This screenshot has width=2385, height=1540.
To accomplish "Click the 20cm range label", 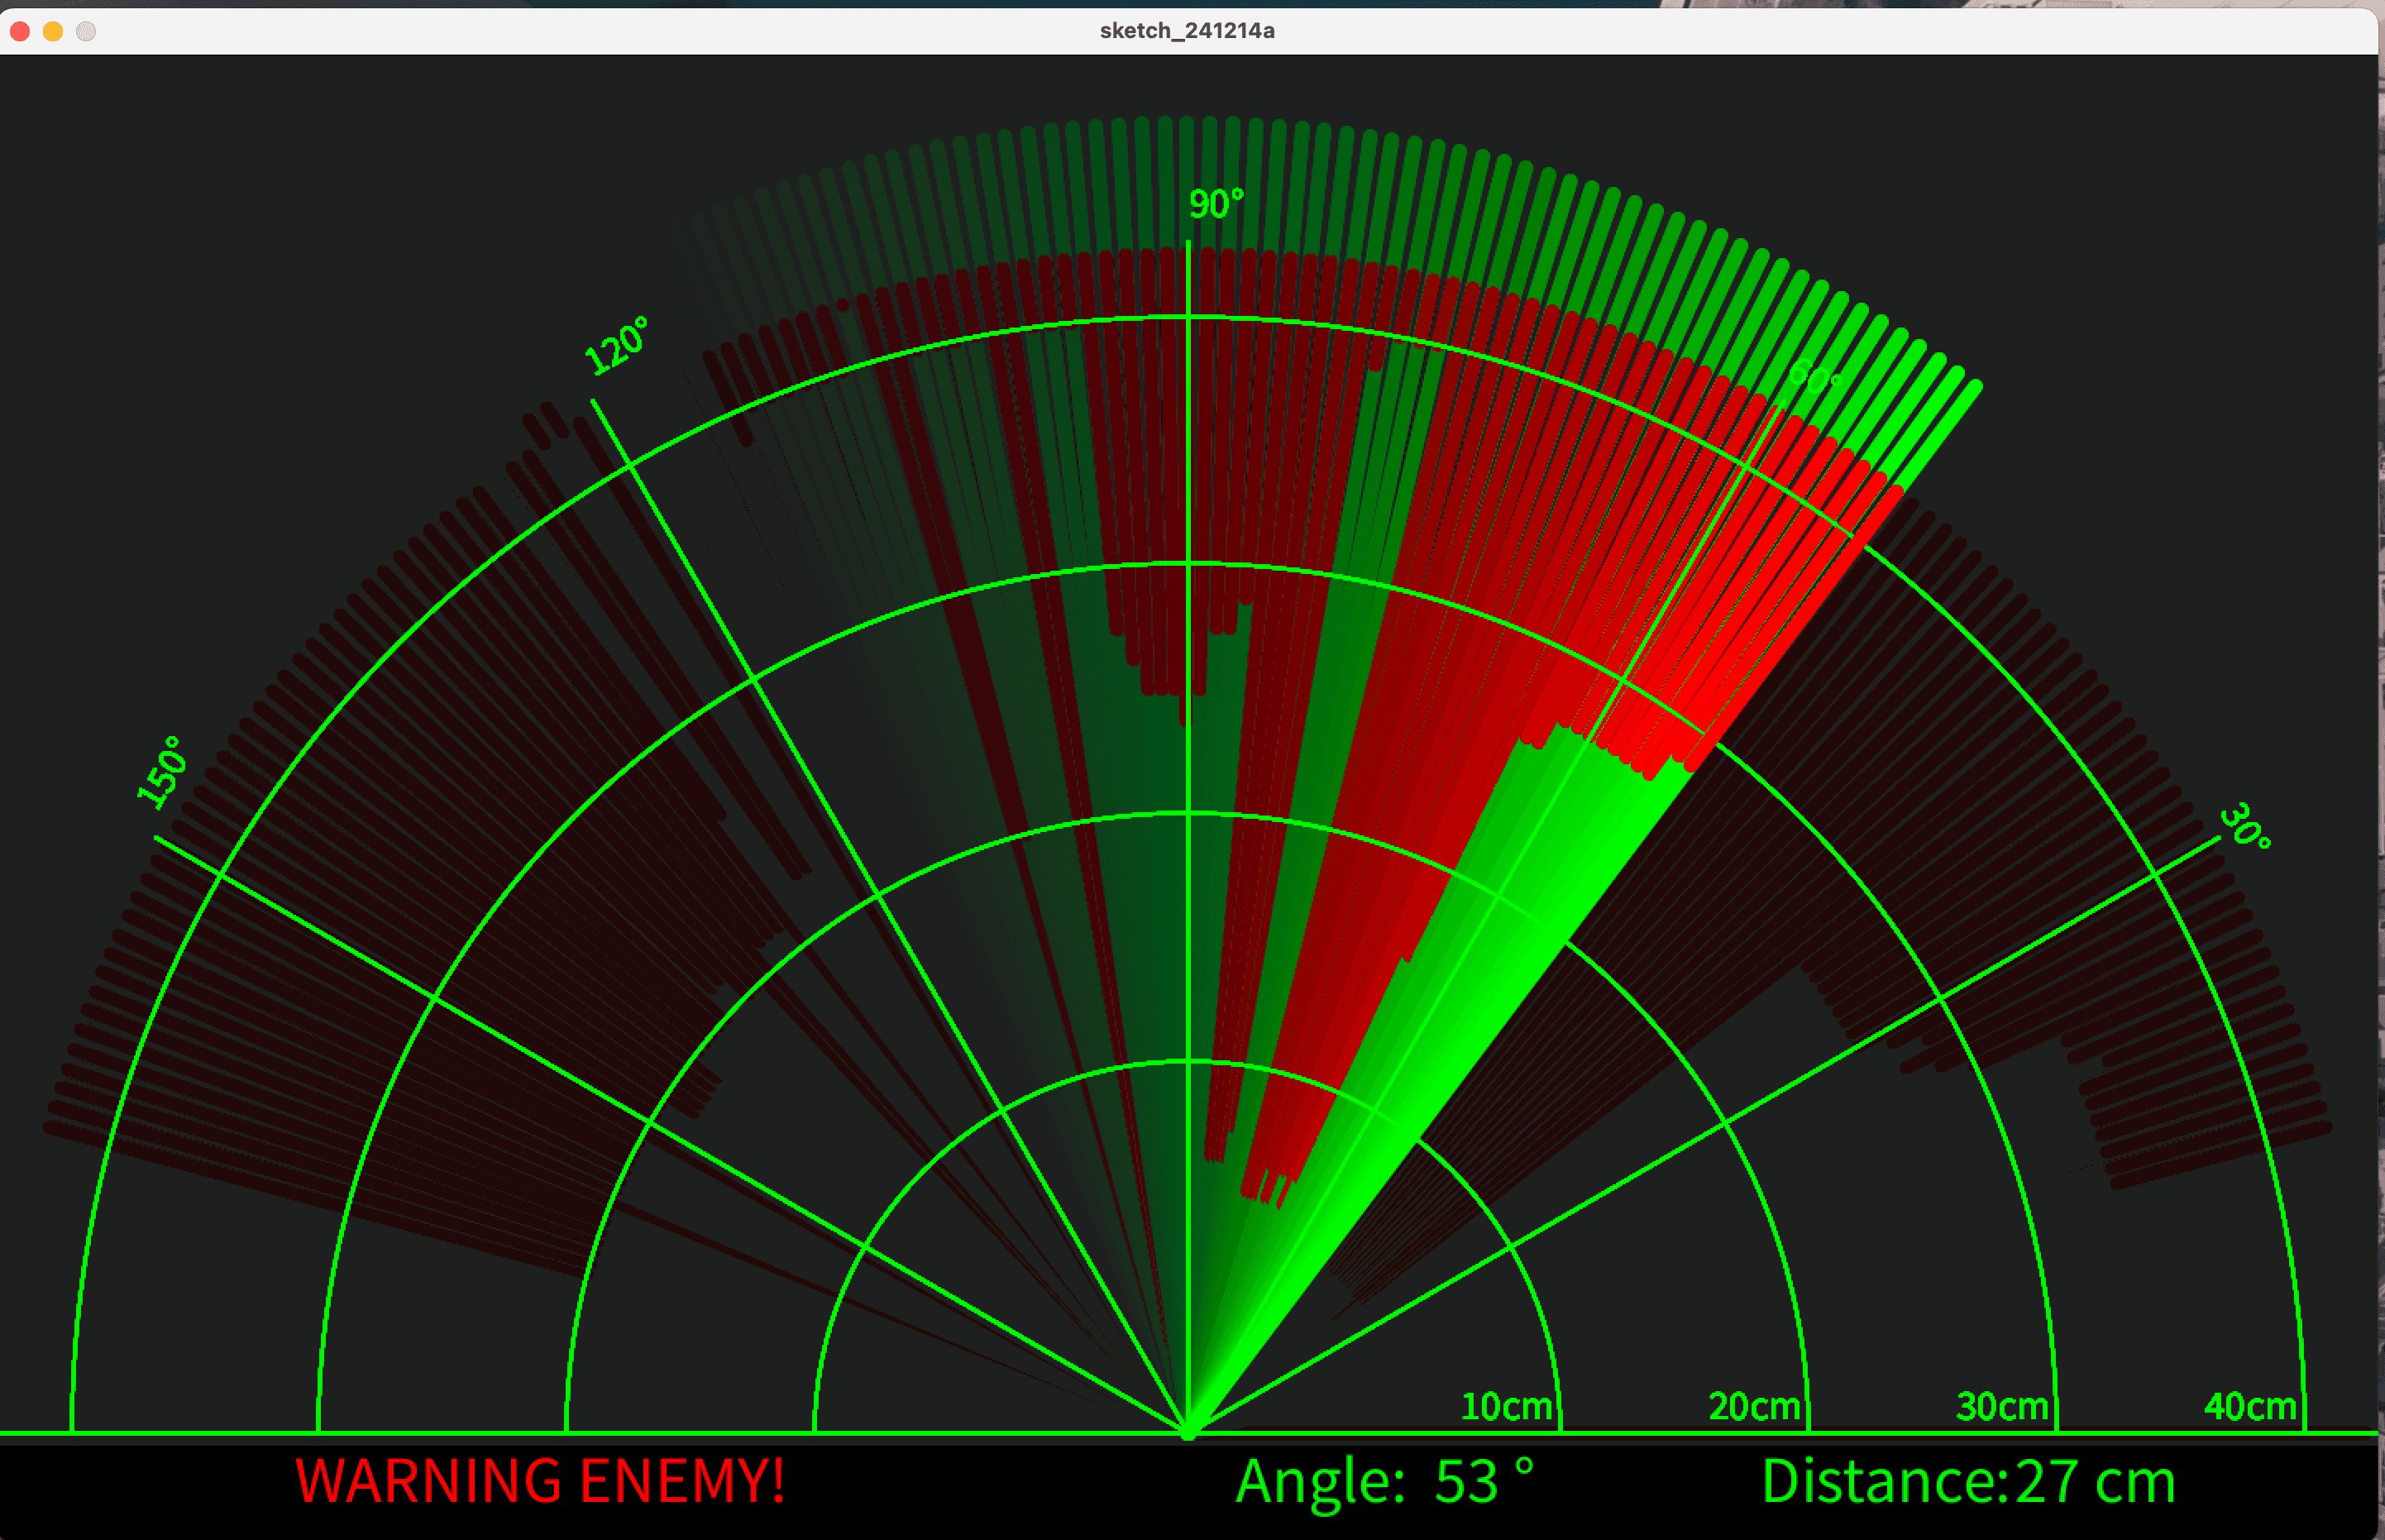I will tap(1754, 1406).
